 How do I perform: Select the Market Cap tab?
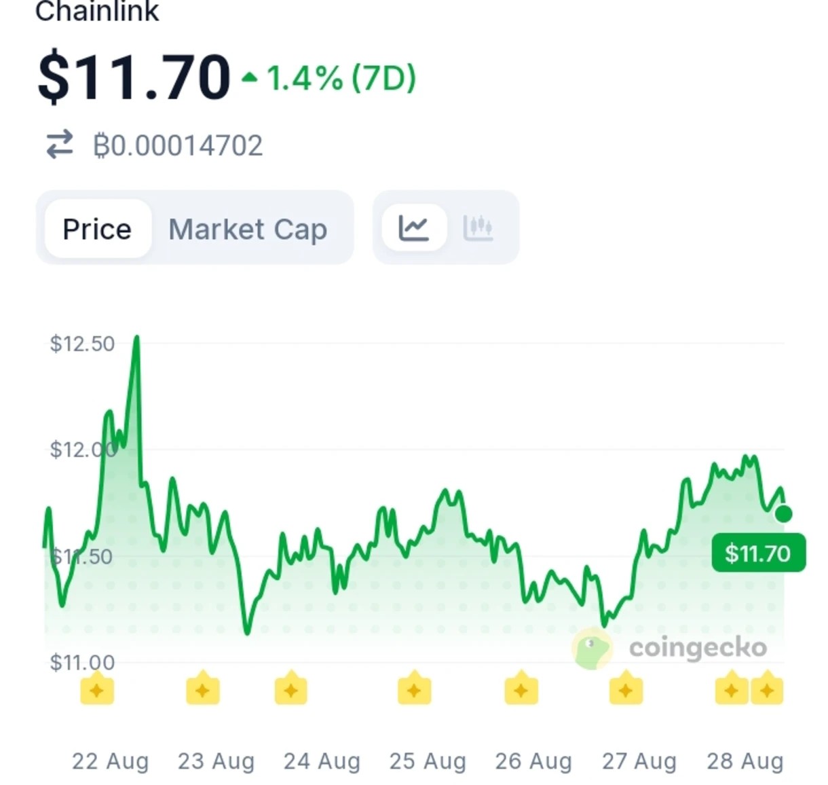[x=248, y=229]
